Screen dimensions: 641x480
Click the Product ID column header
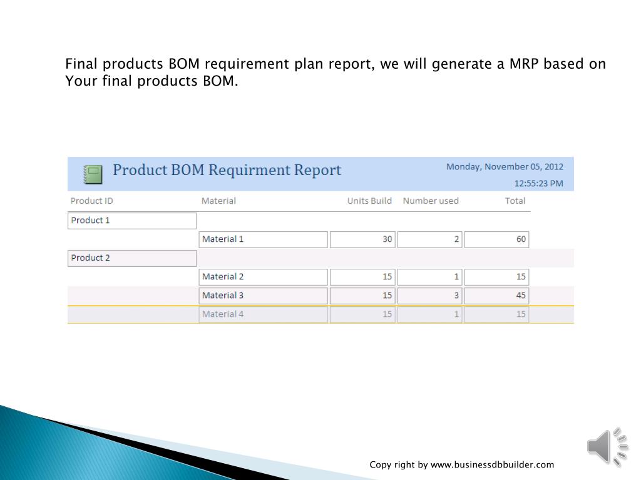(x=91, y=201)
